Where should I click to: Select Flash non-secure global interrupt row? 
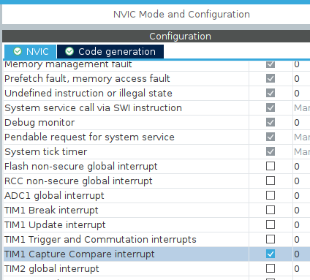(x=156, y=166)
